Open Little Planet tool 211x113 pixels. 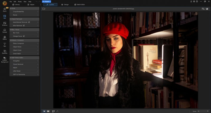point(24,71)
